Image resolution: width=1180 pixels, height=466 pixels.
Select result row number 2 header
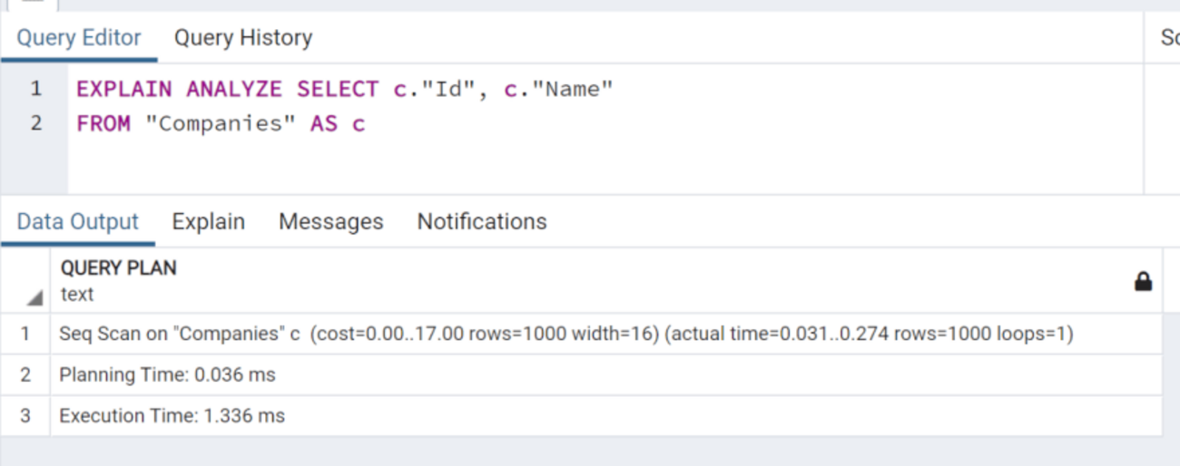[25, 374]
